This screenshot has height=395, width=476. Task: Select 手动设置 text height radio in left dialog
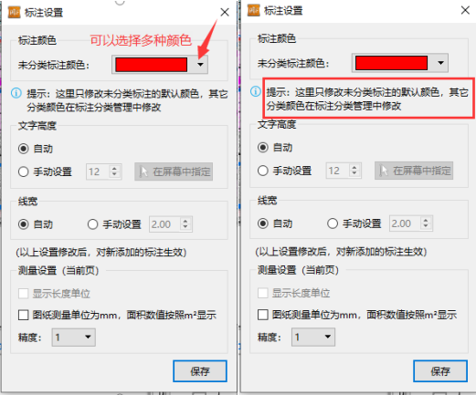[x=24, y=172]
